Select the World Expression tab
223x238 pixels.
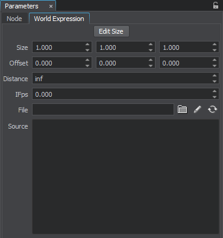coord(59,19)
